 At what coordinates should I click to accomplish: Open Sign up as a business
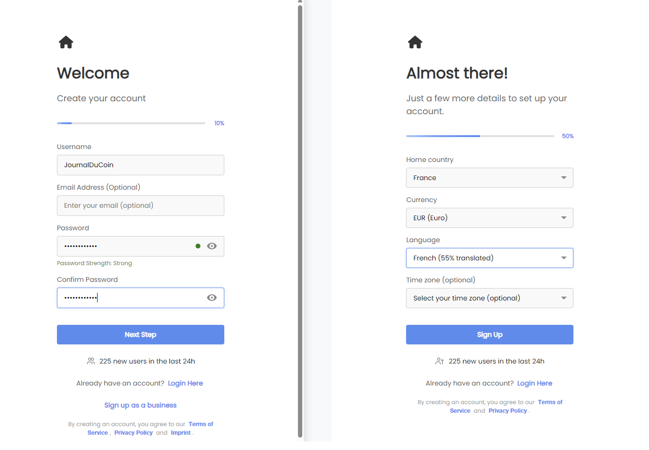[x=140, y=405]
